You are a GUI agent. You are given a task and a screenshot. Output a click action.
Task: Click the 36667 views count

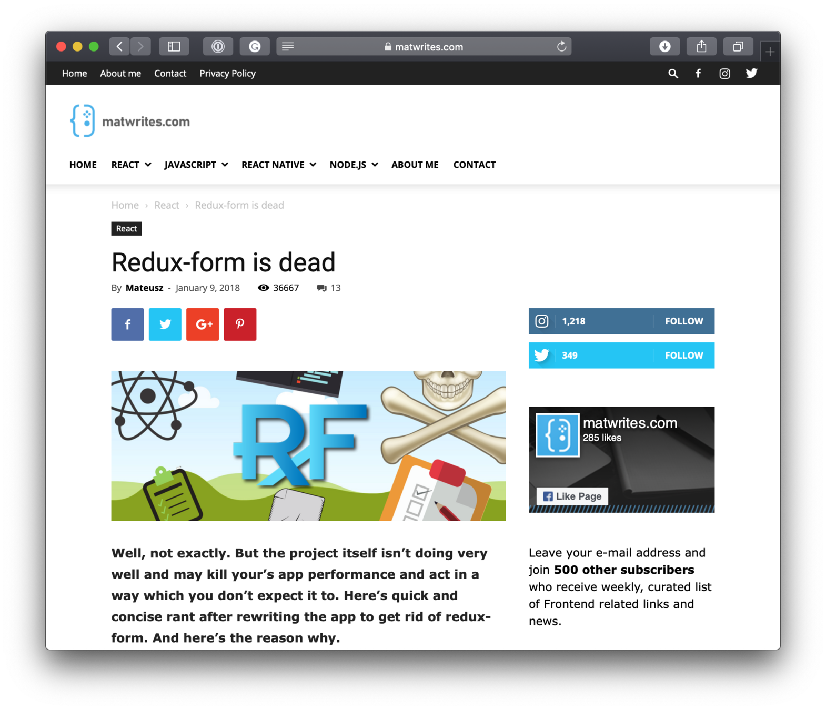click(x=286, y=288)
